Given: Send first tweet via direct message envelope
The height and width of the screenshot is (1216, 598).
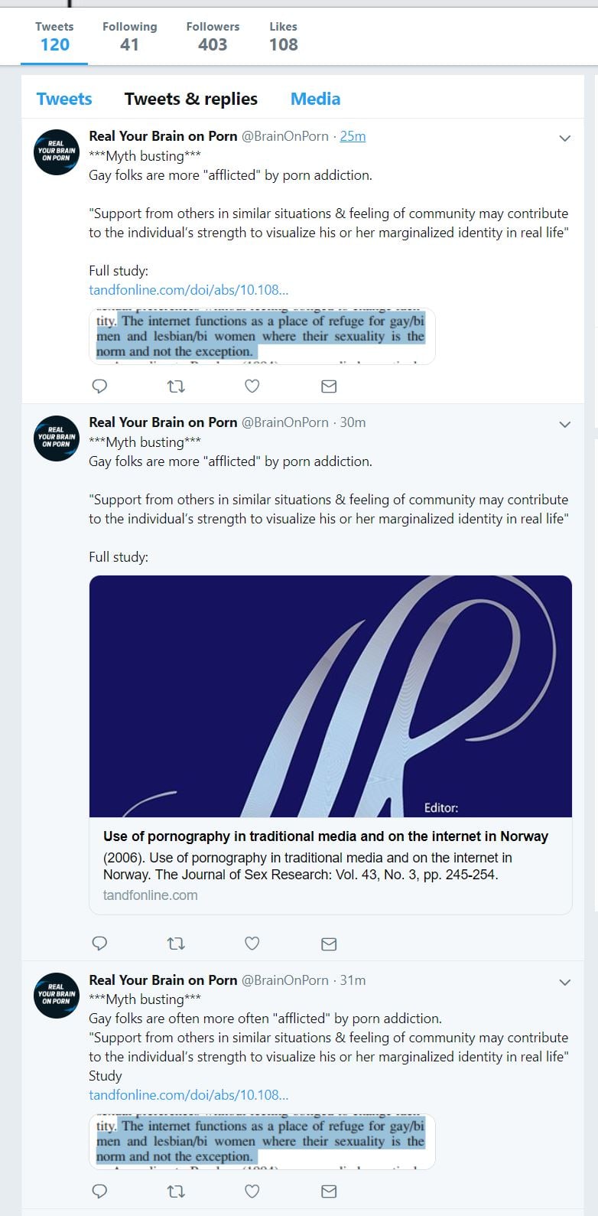Looking at the screenshot, I should tap(329, 386).
